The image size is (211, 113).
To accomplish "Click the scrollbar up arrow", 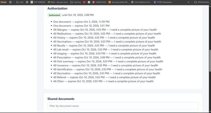I will click(x=210, y=6).
